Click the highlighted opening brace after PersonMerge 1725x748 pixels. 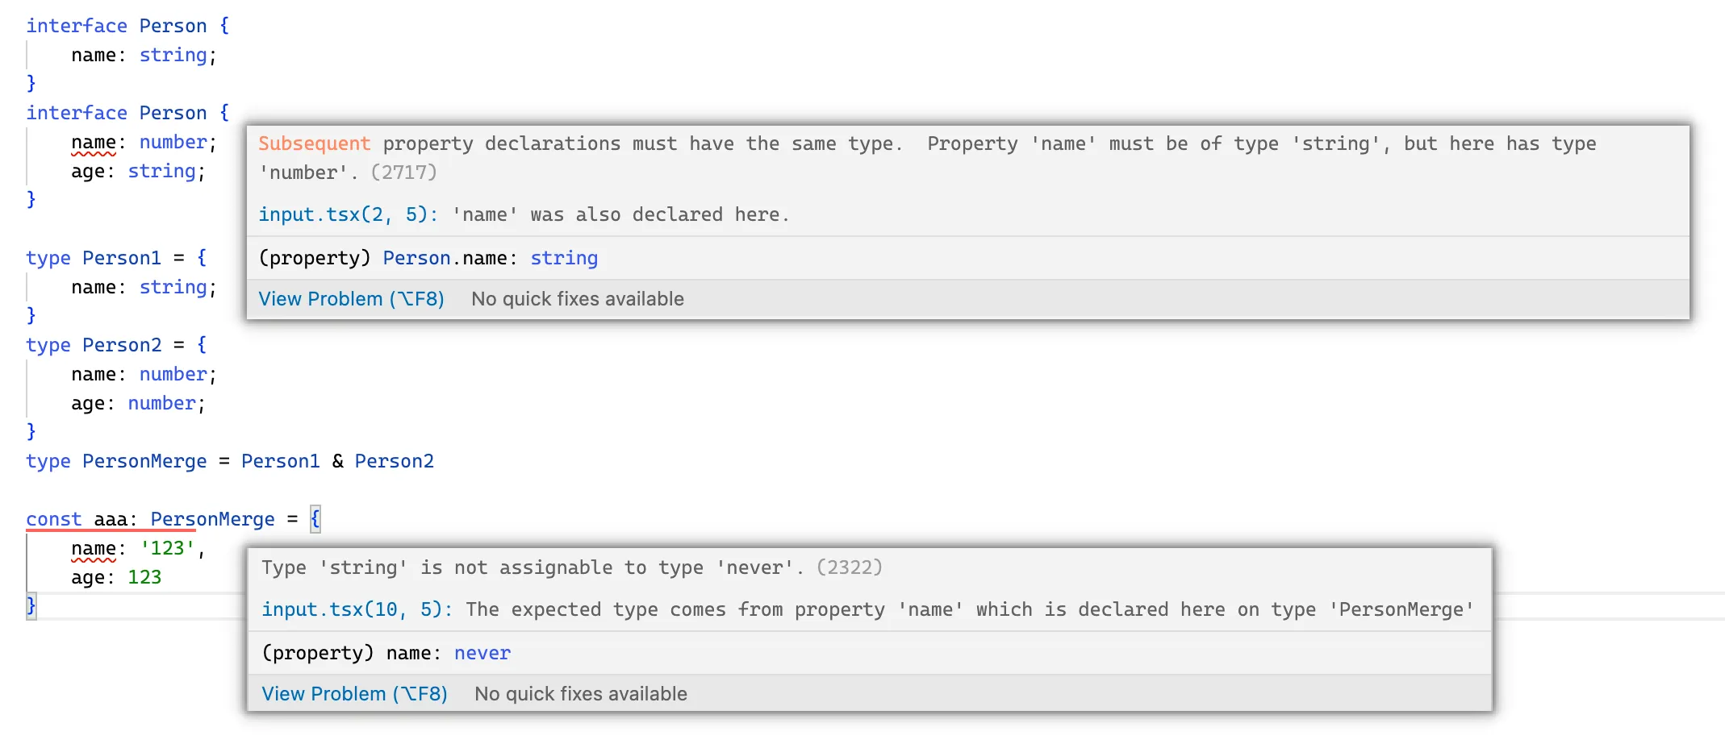[x=315, y=519]
